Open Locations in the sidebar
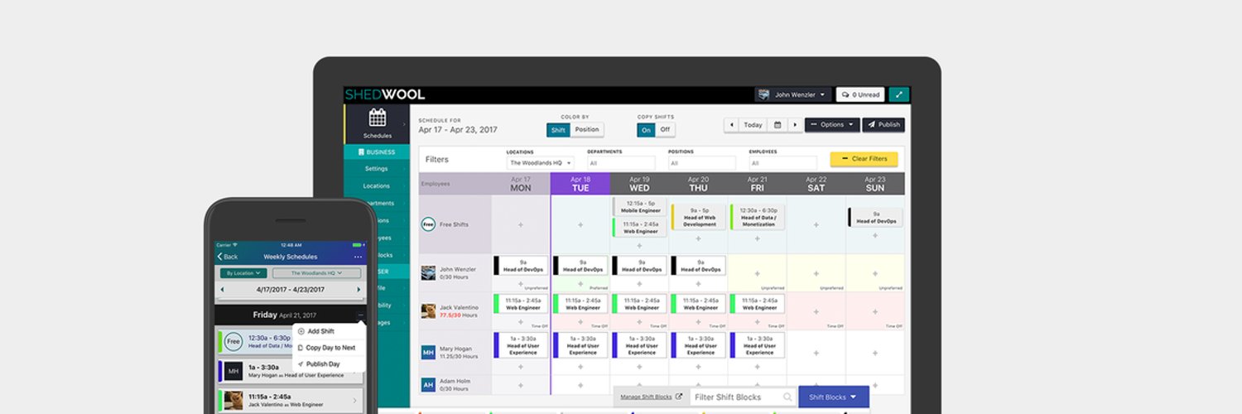The image size is (1242, 414). (x=377, y=185)
